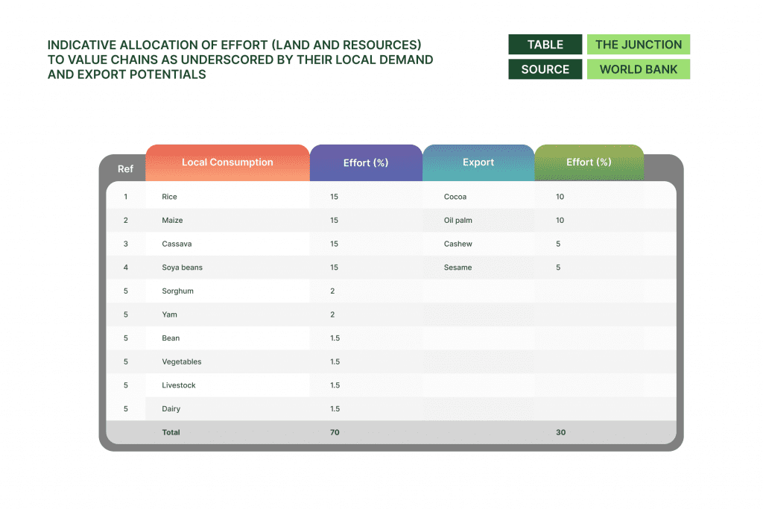The height and width of the screenshot is (509, 763).
Task: Click the Cassava cell
Action: tap(177, 244)
